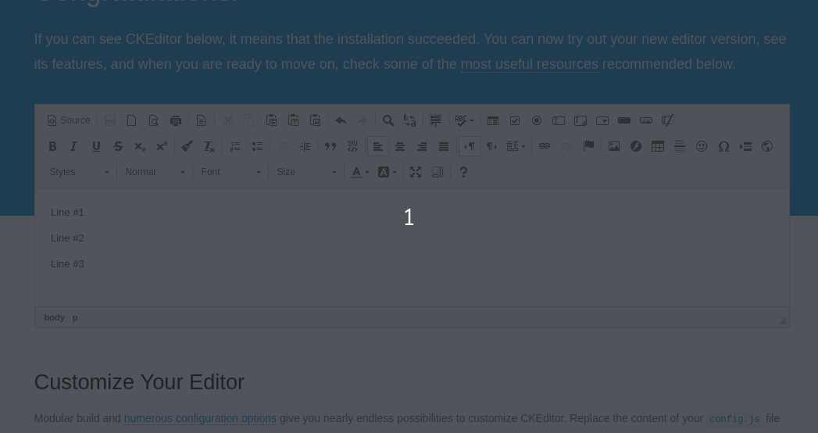Open the Replace icon

click(x=410, y=120)
